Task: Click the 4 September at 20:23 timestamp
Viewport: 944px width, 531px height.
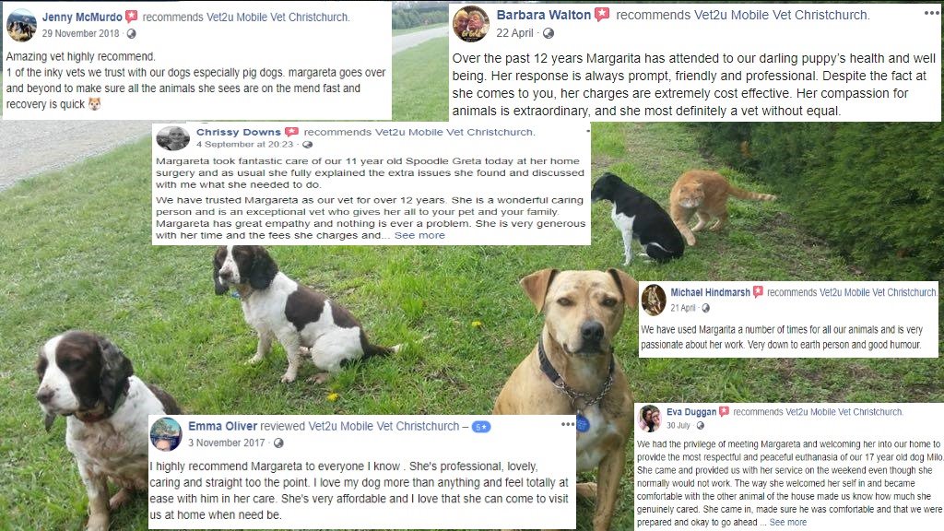Action: pos(244,145)
